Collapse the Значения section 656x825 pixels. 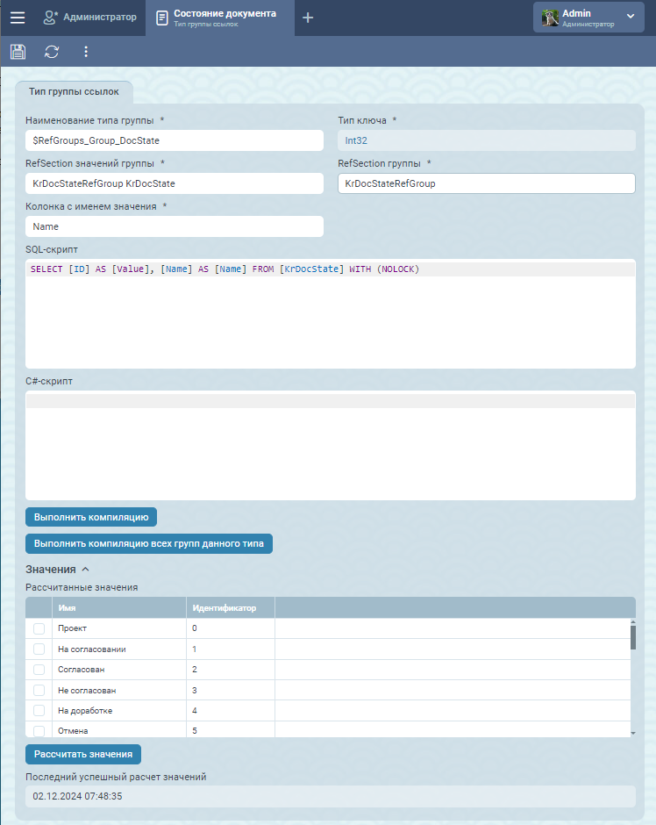85,570
